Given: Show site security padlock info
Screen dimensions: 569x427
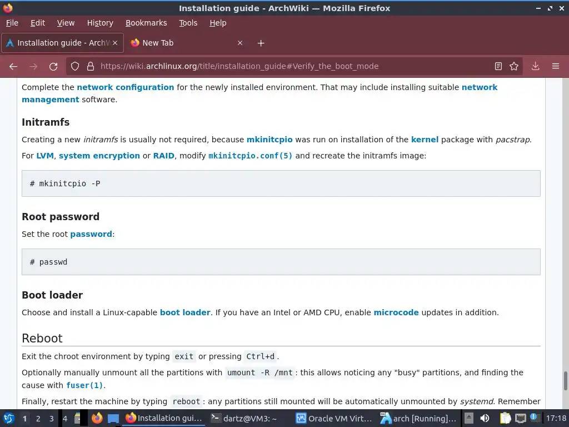Looking at the screenshot, I should point(91,67).
